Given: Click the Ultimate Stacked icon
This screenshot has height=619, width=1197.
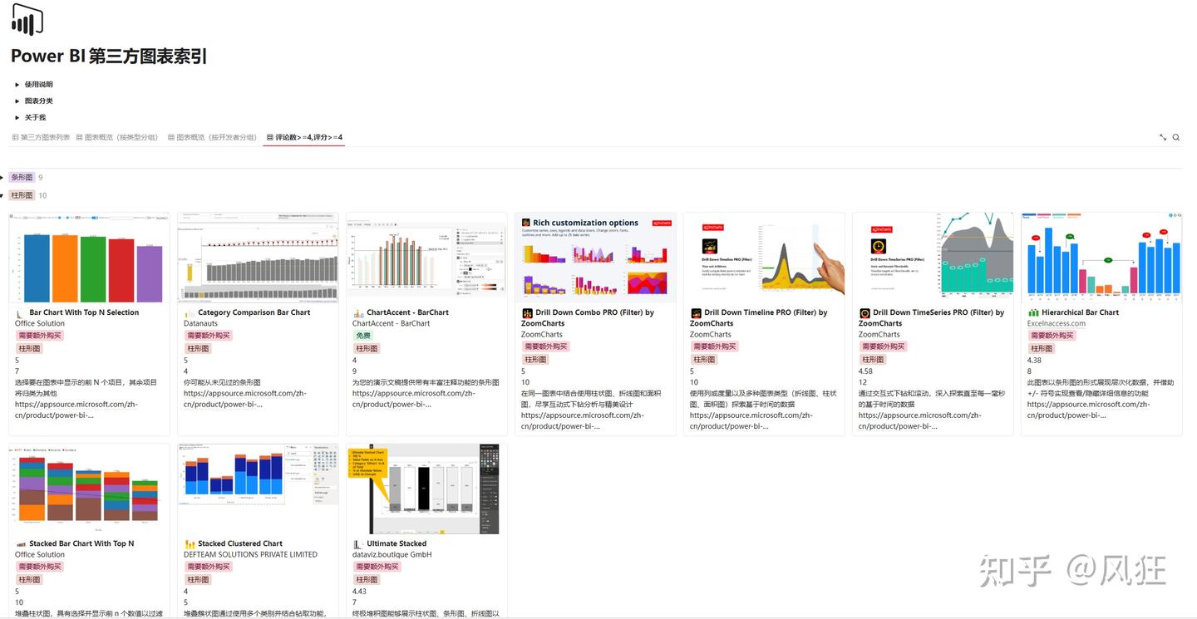Looking at the screenshot, I should (358, 544).
